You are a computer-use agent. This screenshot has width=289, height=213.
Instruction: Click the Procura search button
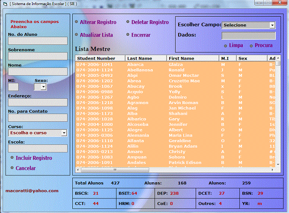[263, 45]
